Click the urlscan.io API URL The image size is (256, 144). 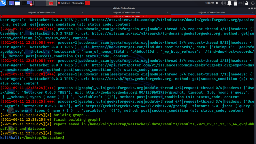tap(156, 34)
